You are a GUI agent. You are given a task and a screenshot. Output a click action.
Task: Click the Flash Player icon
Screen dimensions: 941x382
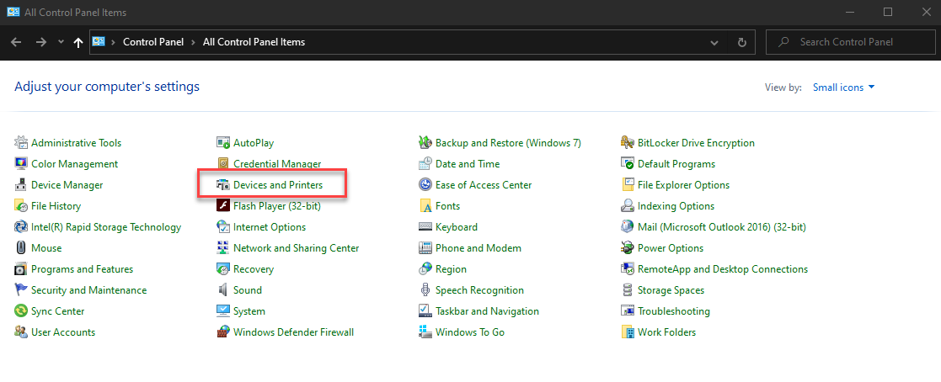[x=223, y=205]
